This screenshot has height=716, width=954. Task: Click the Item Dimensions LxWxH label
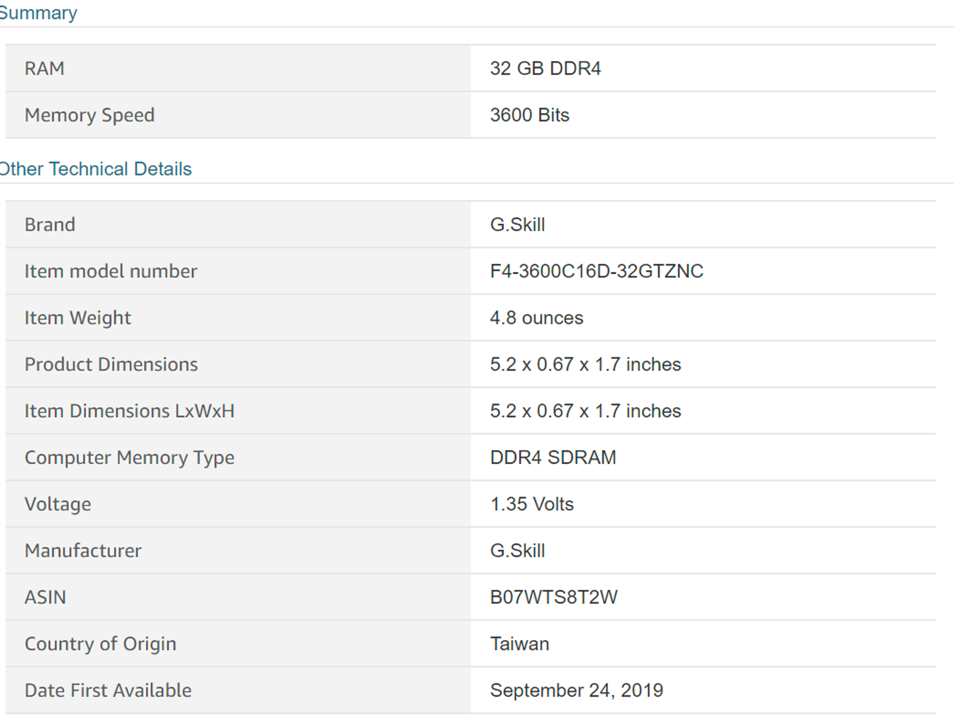129,411
